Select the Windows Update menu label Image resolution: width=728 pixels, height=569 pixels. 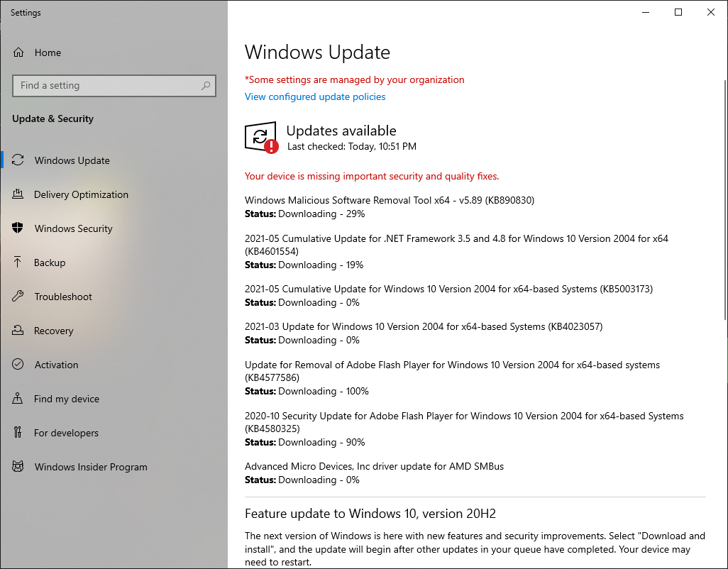click(x=72, y=160)
